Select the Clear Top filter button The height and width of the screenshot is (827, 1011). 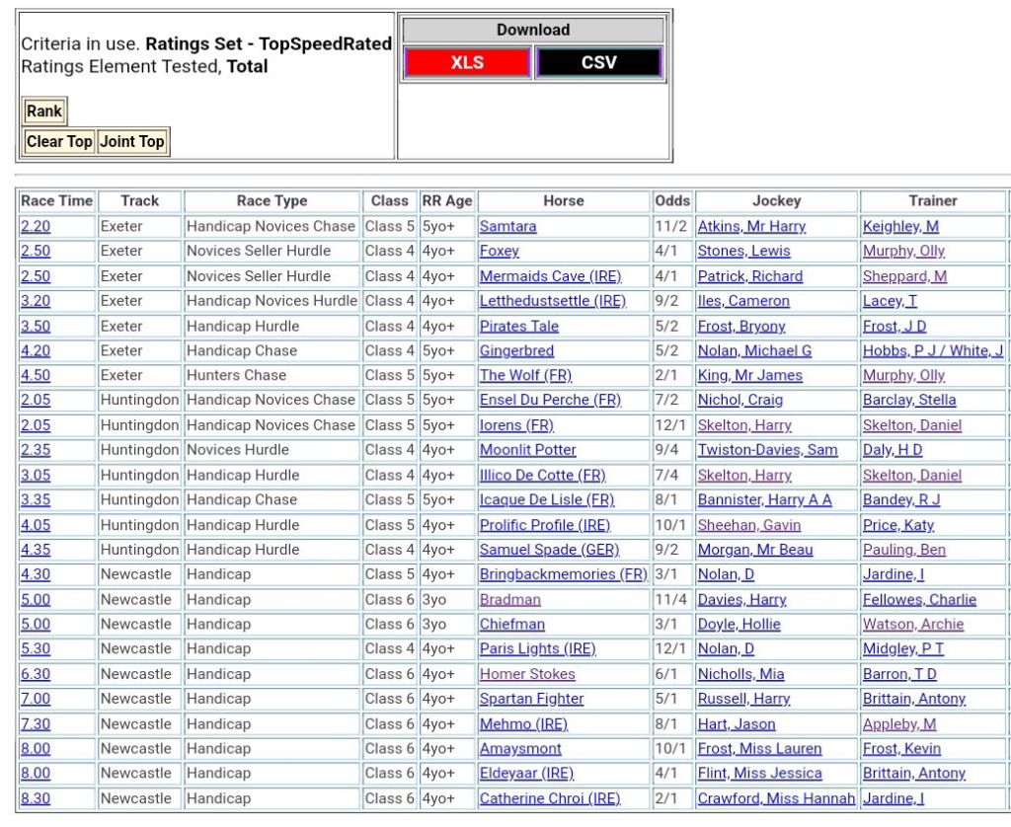[x=59, y=141]
